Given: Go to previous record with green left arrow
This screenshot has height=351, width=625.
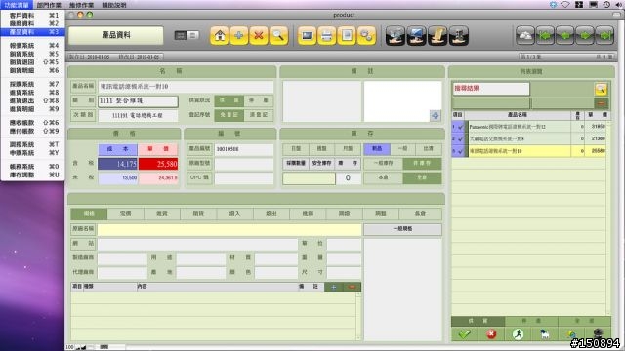Looking at the screenshot, I should [565, 36].
